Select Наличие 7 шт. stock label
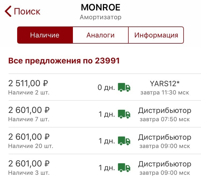 click(29, 119)
